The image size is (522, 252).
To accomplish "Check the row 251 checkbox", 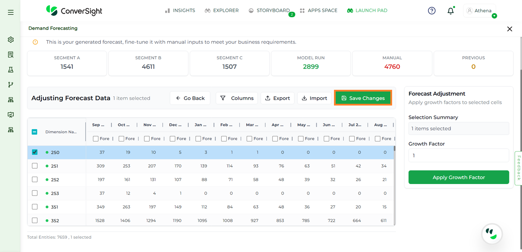I will point(35,166).
